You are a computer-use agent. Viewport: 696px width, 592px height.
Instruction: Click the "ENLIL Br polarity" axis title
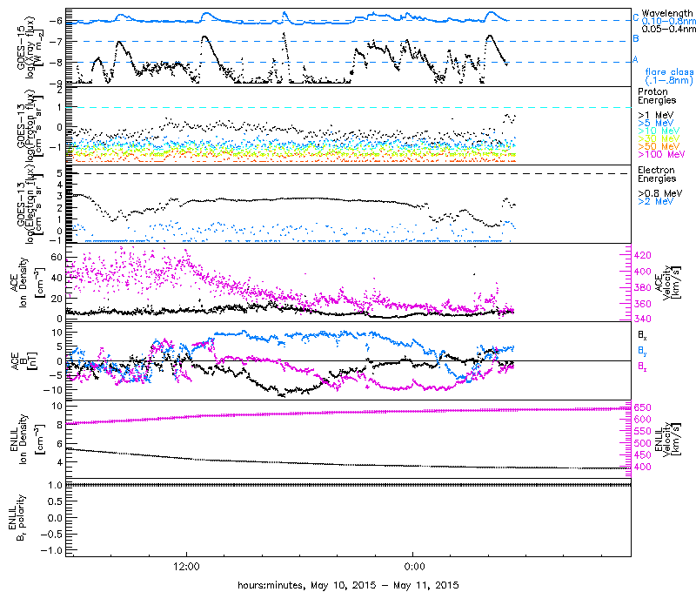(x=18, y=517)
